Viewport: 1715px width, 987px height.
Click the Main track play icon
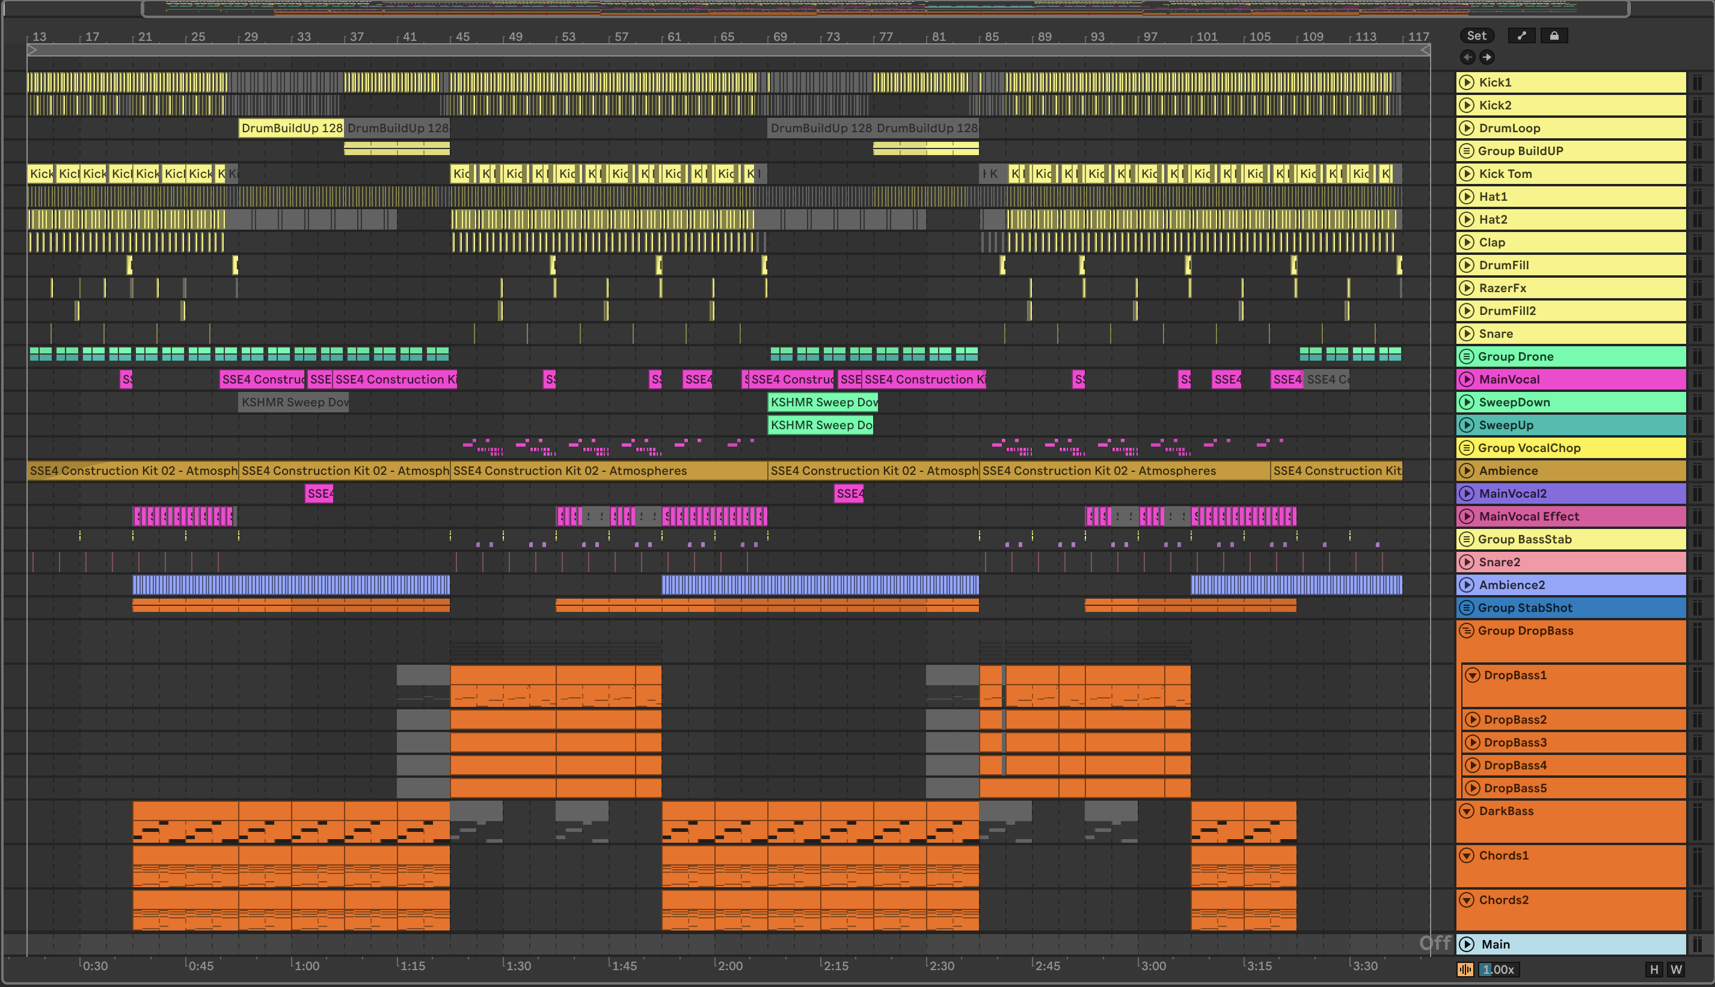1467,944
